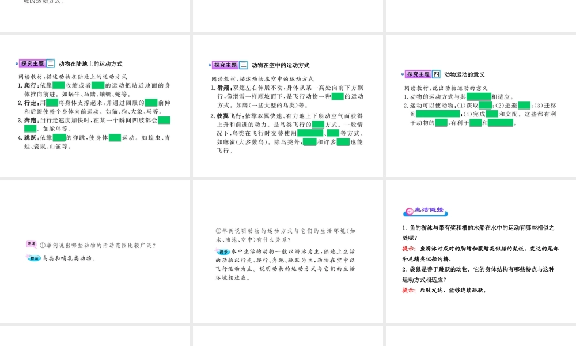
Task: Click the boxed numeral 二 icon
Action: [x=51, y=63]
